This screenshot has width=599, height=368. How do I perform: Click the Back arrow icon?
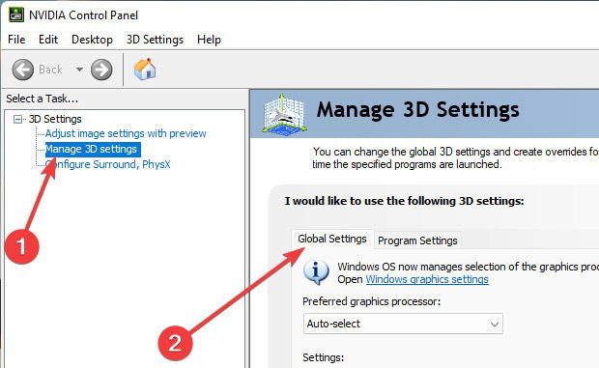coord(23,70)
